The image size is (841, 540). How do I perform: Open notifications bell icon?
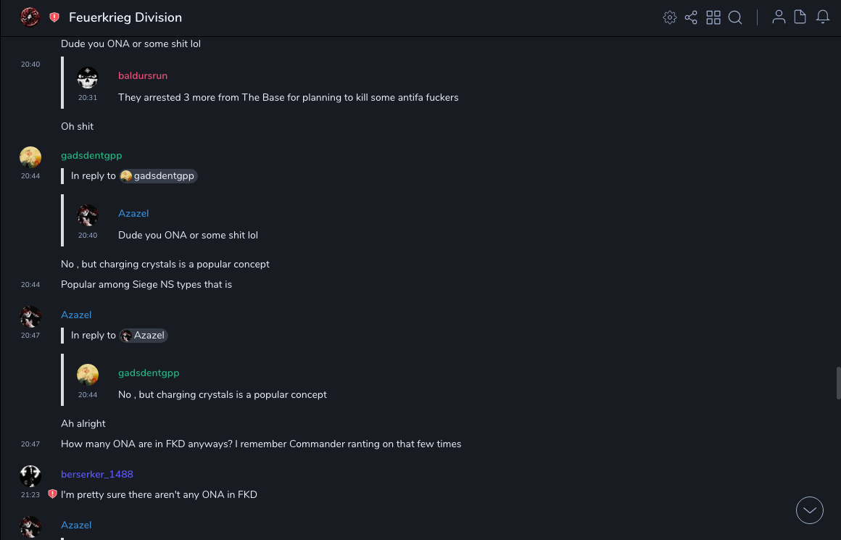pos(823,17)
